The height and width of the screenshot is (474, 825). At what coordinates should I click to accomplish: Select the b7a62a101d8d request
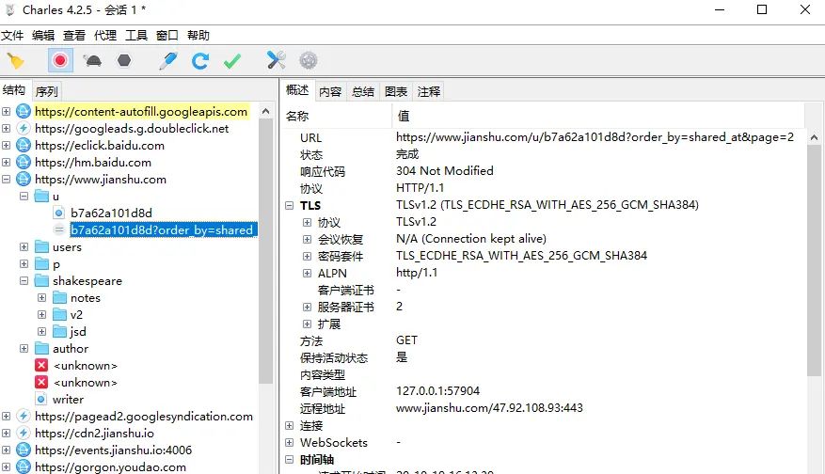[x=111, y=213]
